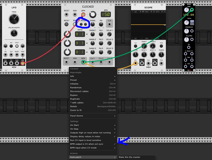Viewport: 212px width, 160px height.
Task: Click Clocked top RUN input jack
Action: pyautogui.click(x=75, y=14)
